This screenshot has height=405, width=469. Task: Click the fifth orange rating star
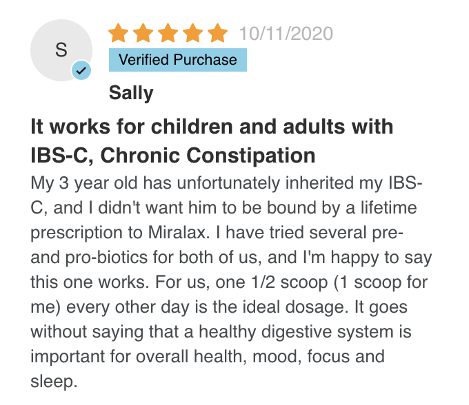[x=217, y=32]
